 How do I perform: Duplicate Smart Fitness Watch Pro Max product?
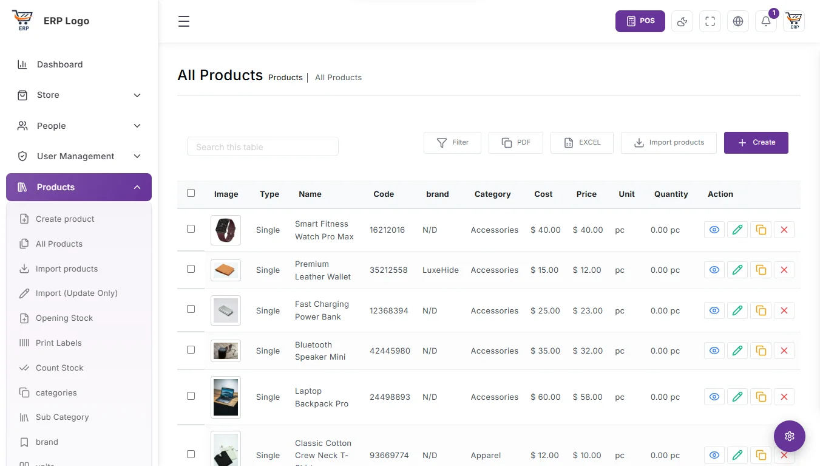point(761,230)
